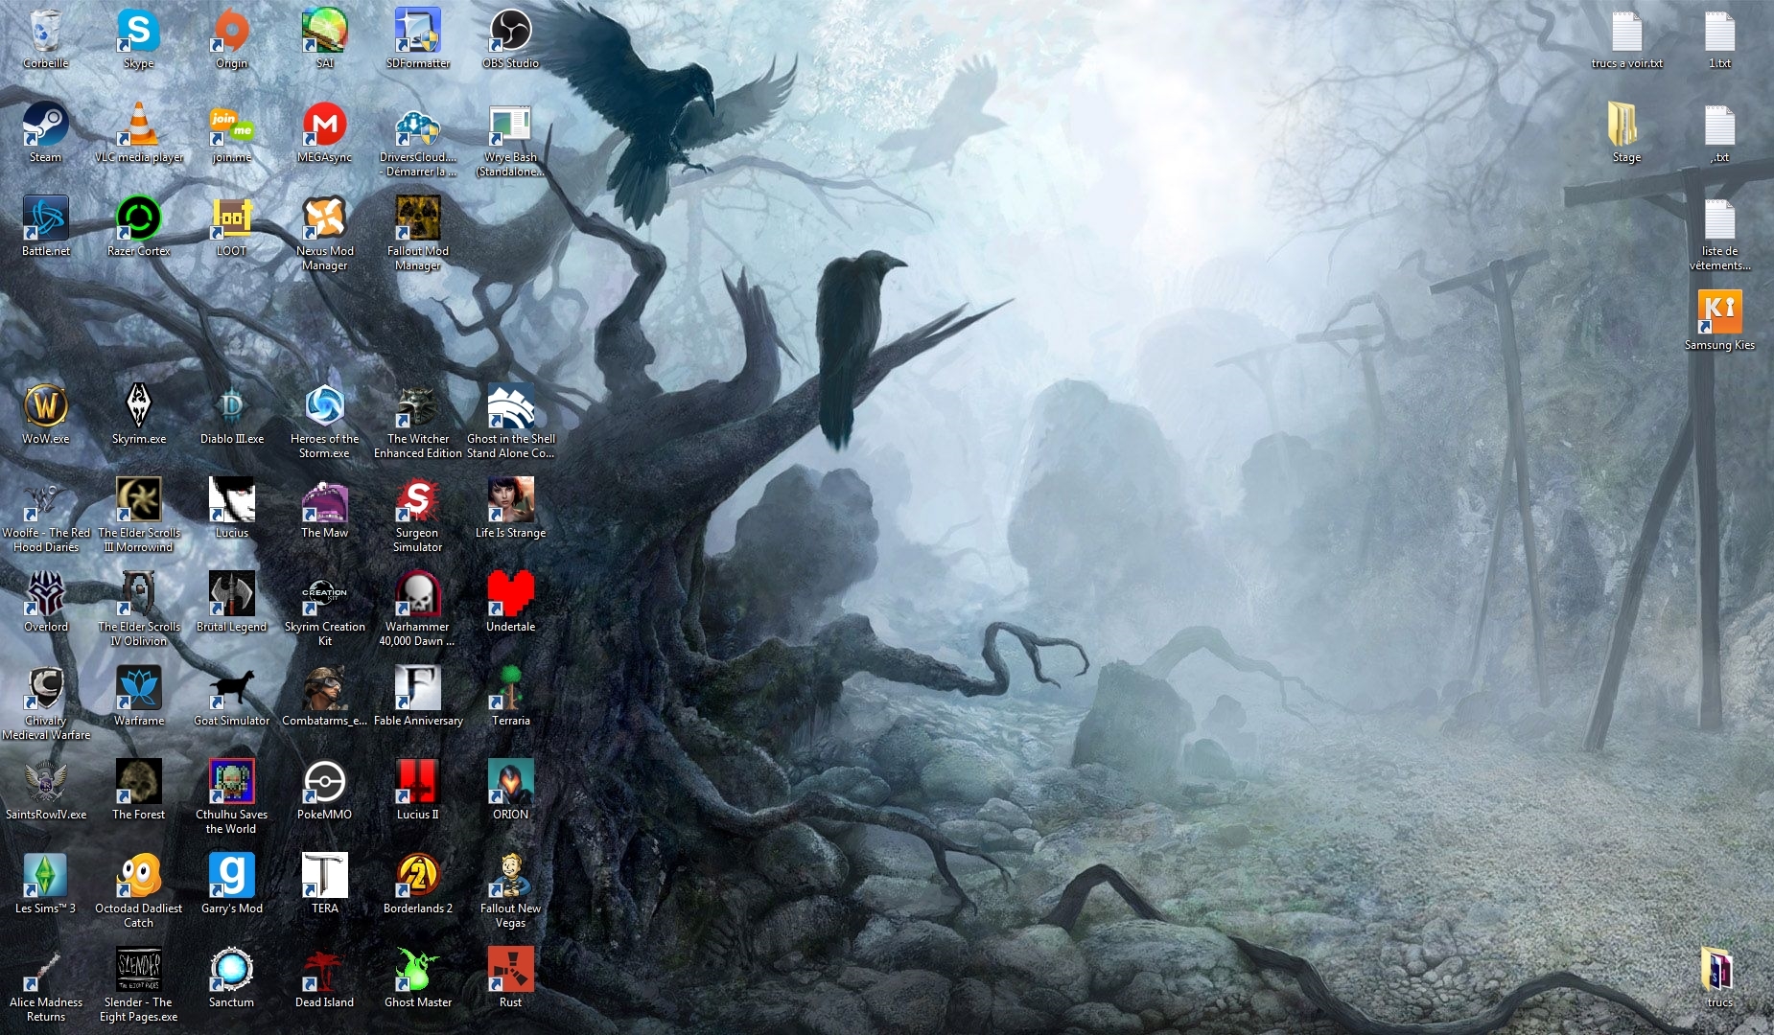The width and height of the screenshot is (1774, 1035).
Task: Open the Dead Island shortcut
Action: [324, 970]
